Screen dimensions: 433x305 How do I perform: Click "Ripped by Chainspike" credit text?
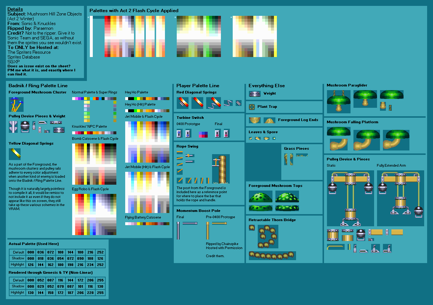[222, 244]
